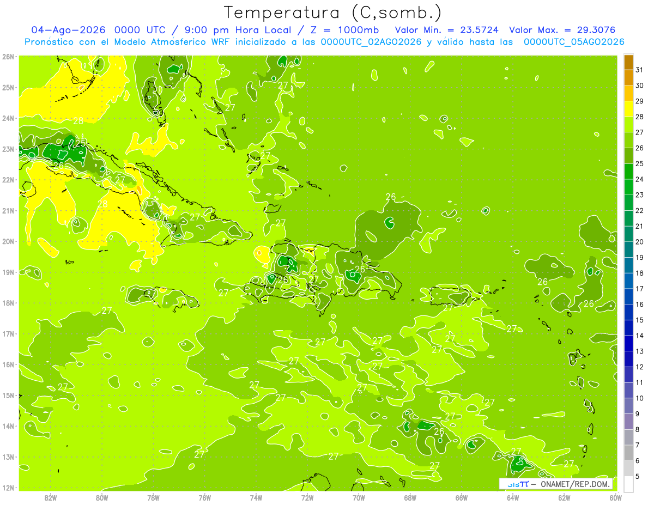
Task: Click the '80W' longitude axis label
Action: click(x=102, y=497)
